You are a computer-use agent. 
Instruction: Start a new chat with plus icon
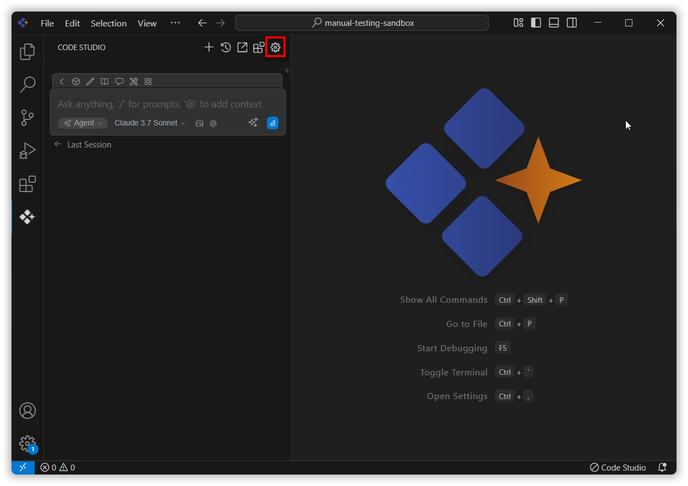pyautogui.click(x=209, y=47)
